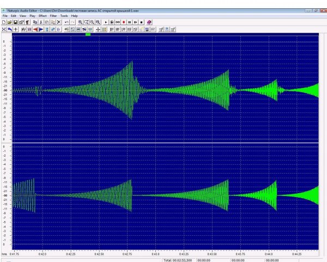Click the green position marker above waveform

(88, 34)
